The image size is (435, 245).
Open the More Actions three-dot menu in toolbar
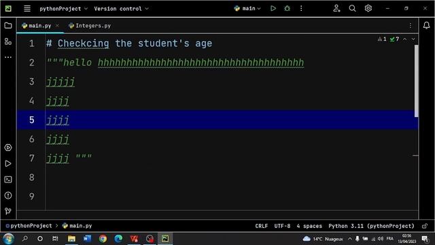pyautogui.click(x=301, y=8)
